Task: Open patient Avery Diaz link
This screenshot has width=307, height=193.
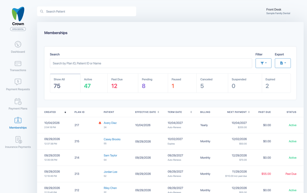Action: 110,123
